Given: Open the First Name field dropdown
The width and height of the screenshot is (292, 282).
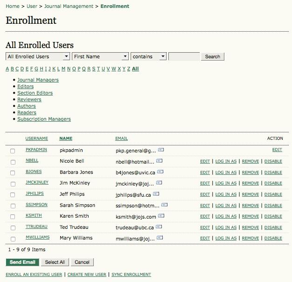Looking at the screenshot, I should (x=100, y=56).
